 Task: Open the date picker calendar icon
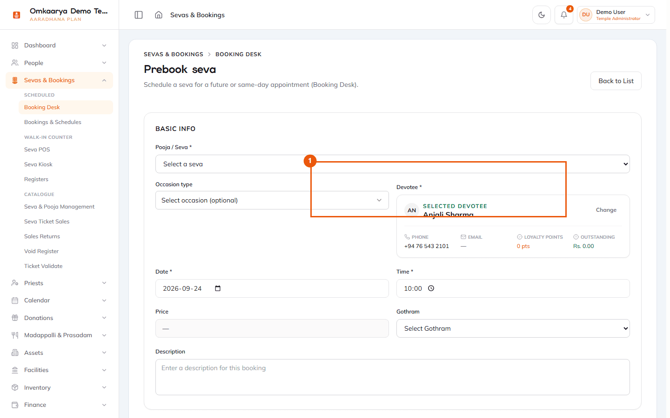point(218,288)
